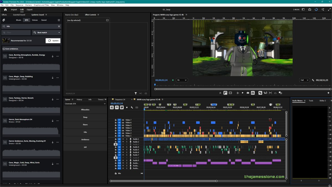Switch to the Export tab
The height and width of the screenshot is (187, 332).
[x=30, y=9]
